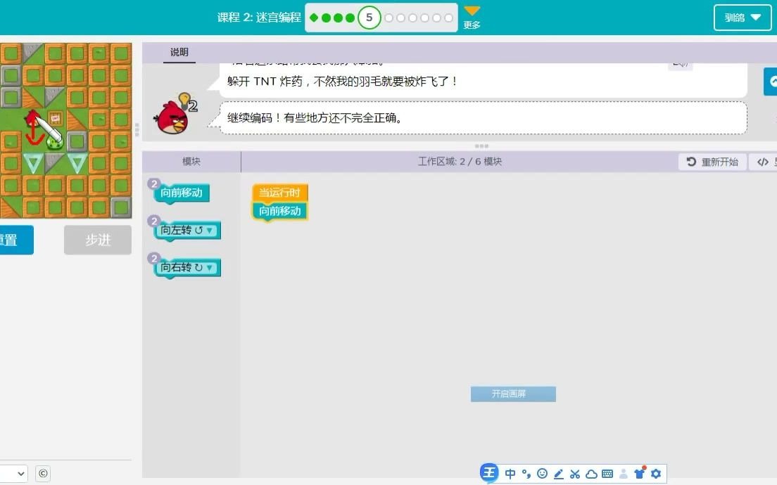Toggle Chinese/English input with the 中 icon
This screenshot has width=777, height=485.
pyautogui.click(x=511, y=474)
